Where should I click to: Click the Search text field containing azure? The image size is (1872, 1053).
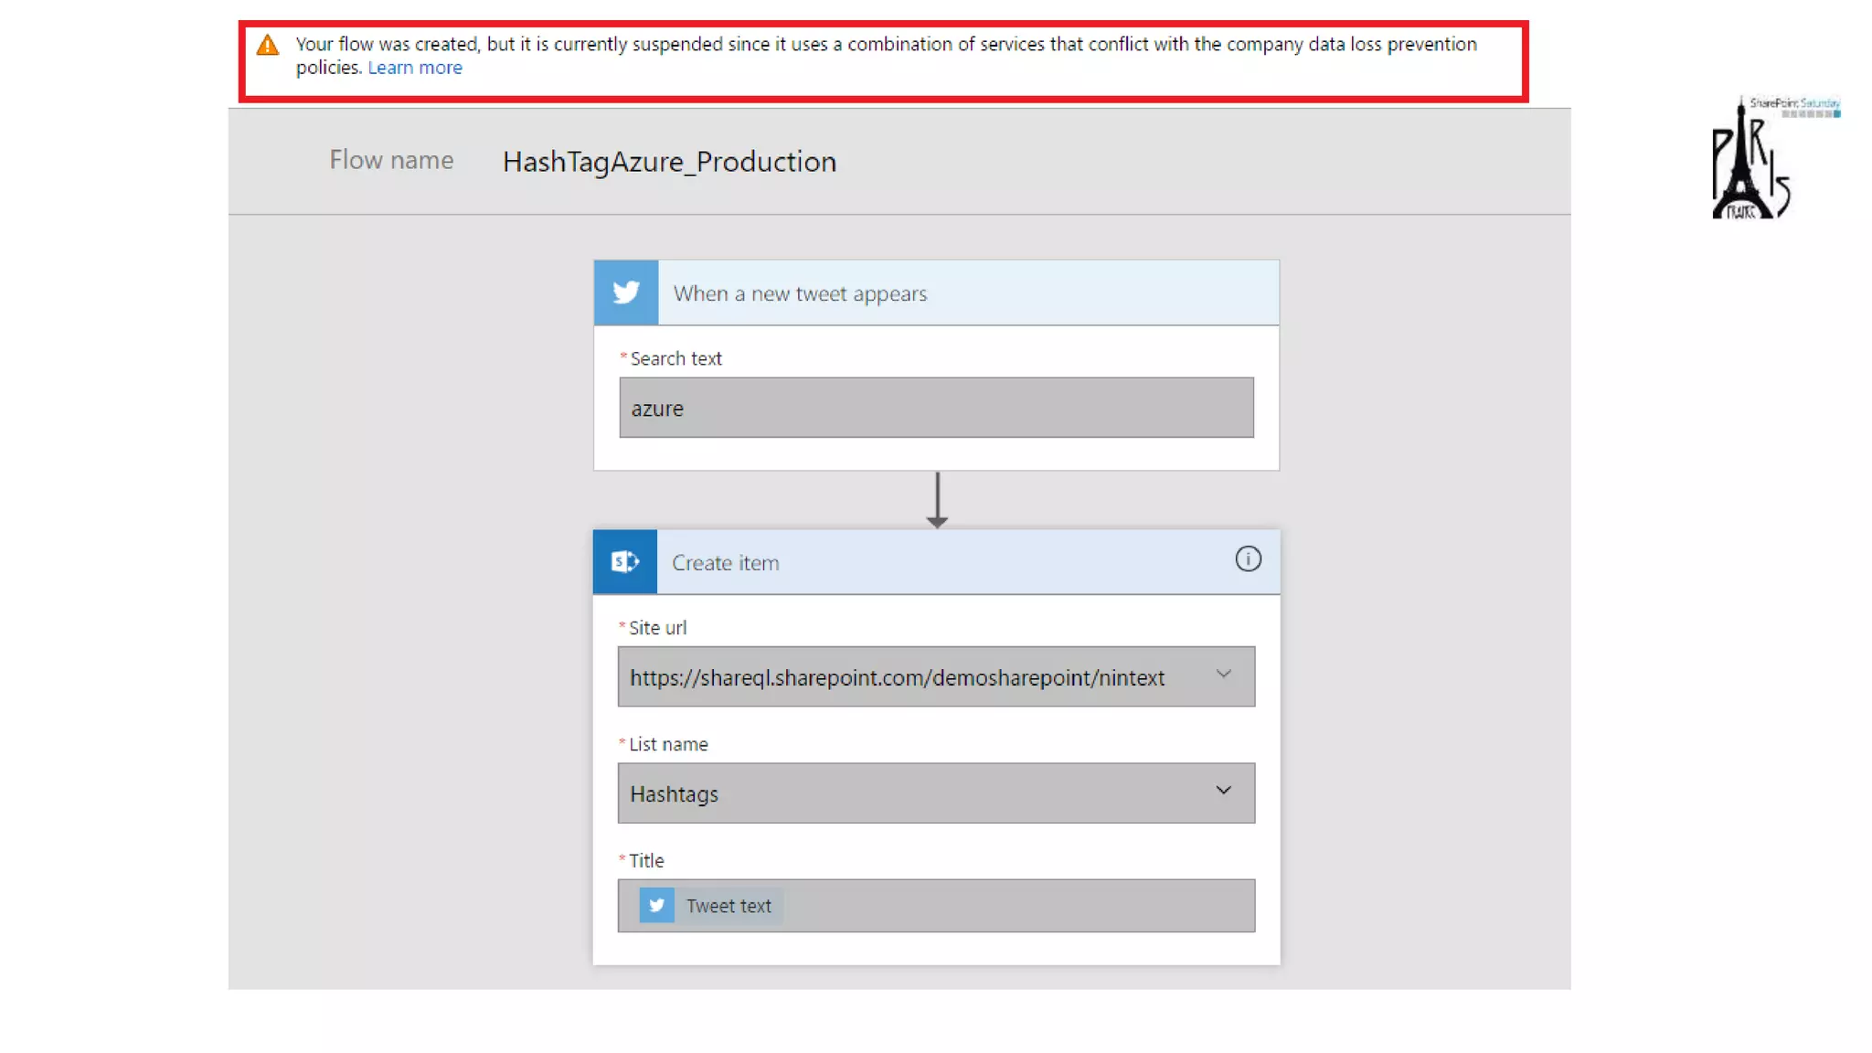[x=936, y=408]
